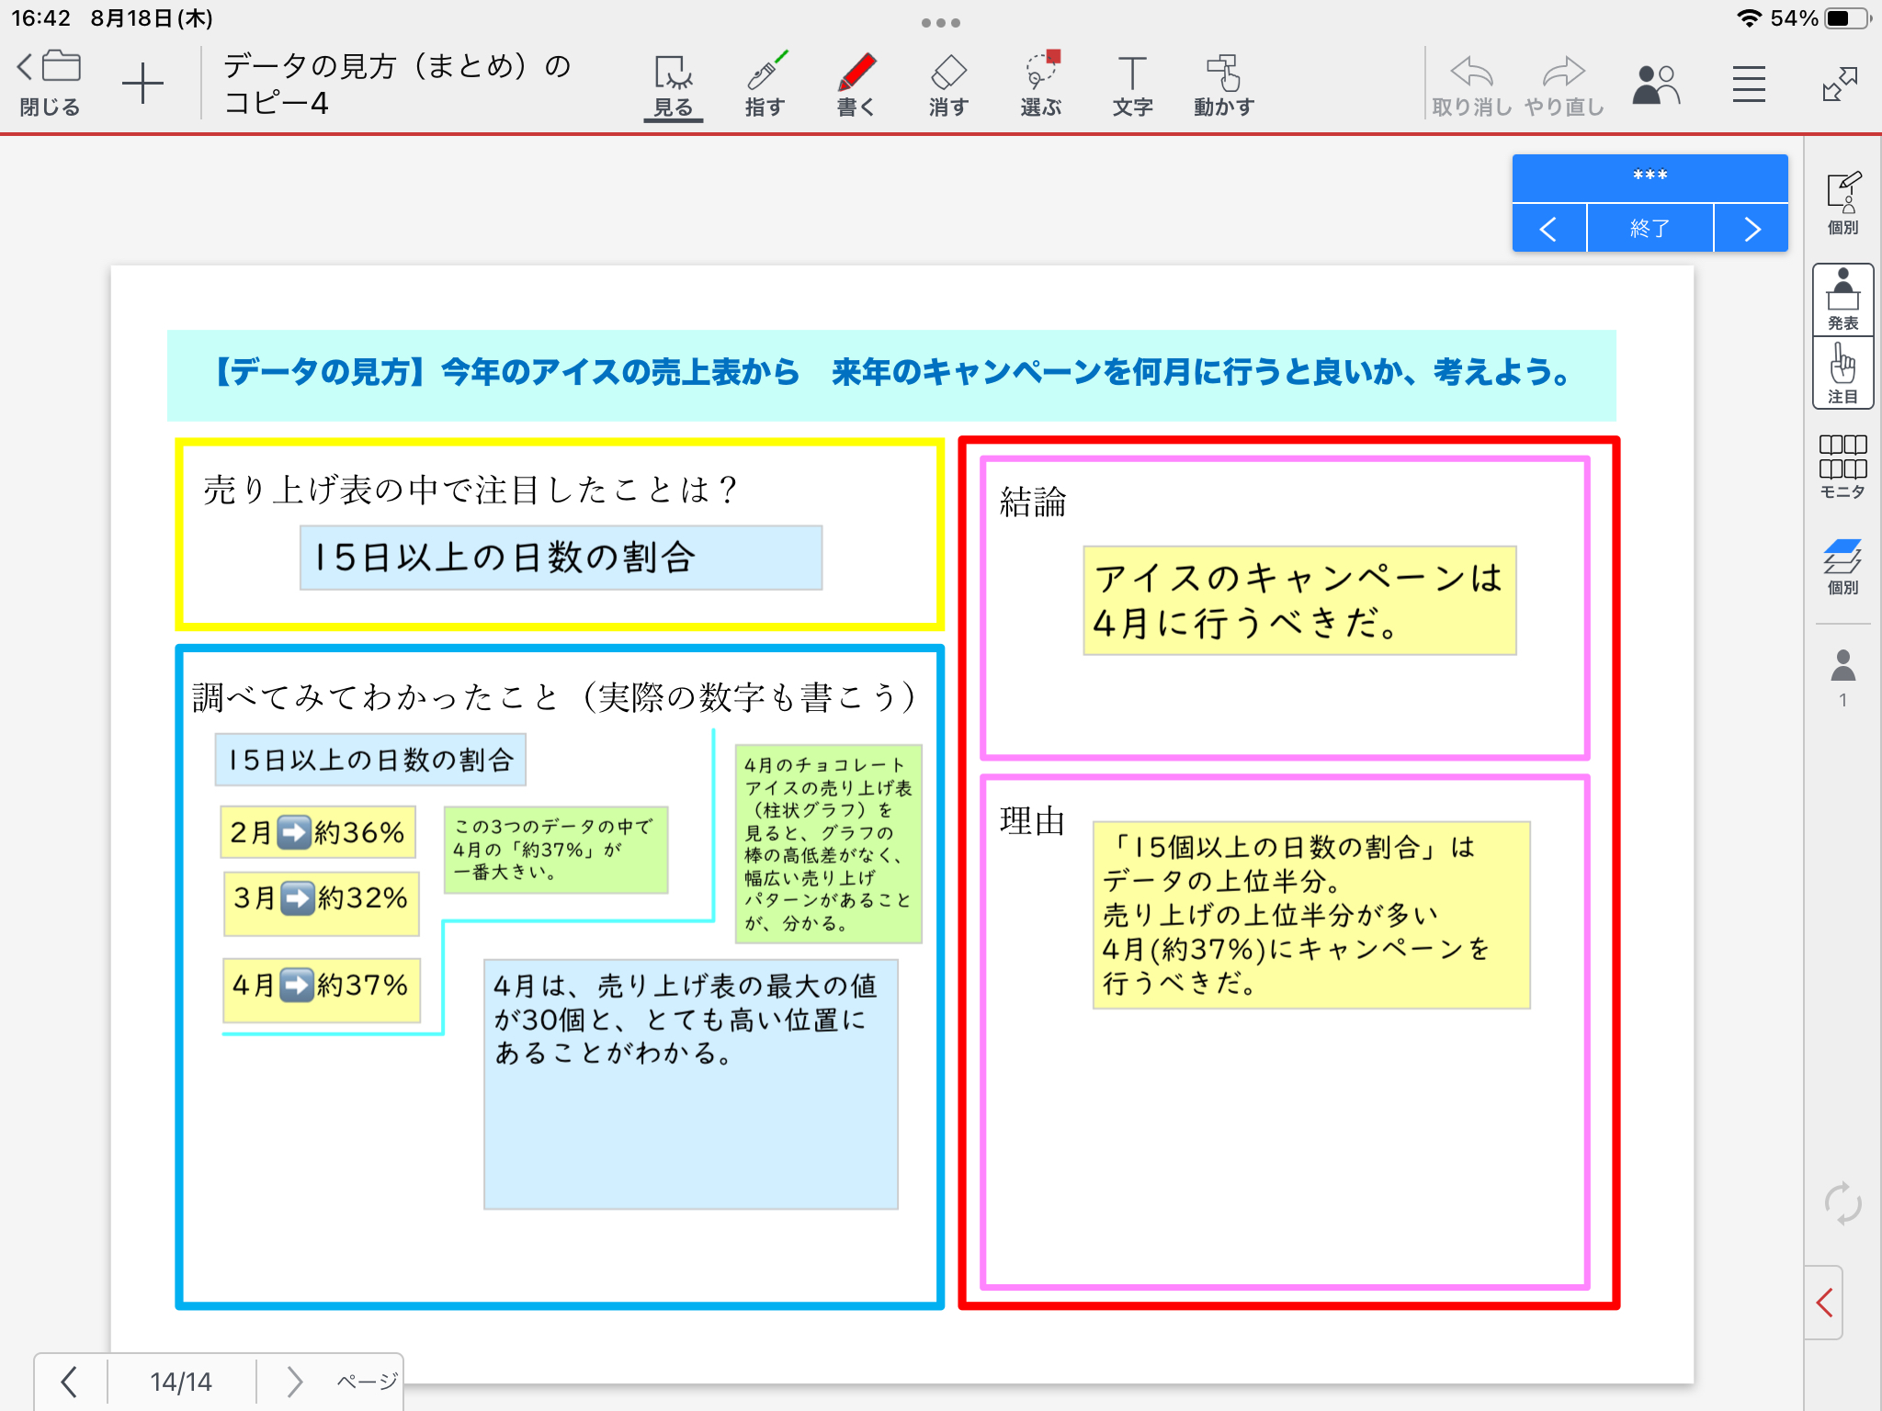Click the yellow conclusion card
The width and height of the screenshot is (1882, 1411).
point(1298,601)
